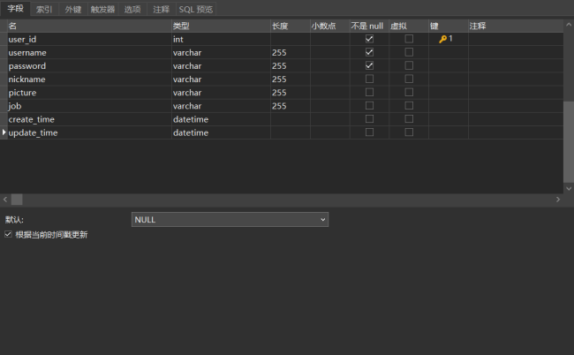Click the scroll right arrow

tap(558, 200)
